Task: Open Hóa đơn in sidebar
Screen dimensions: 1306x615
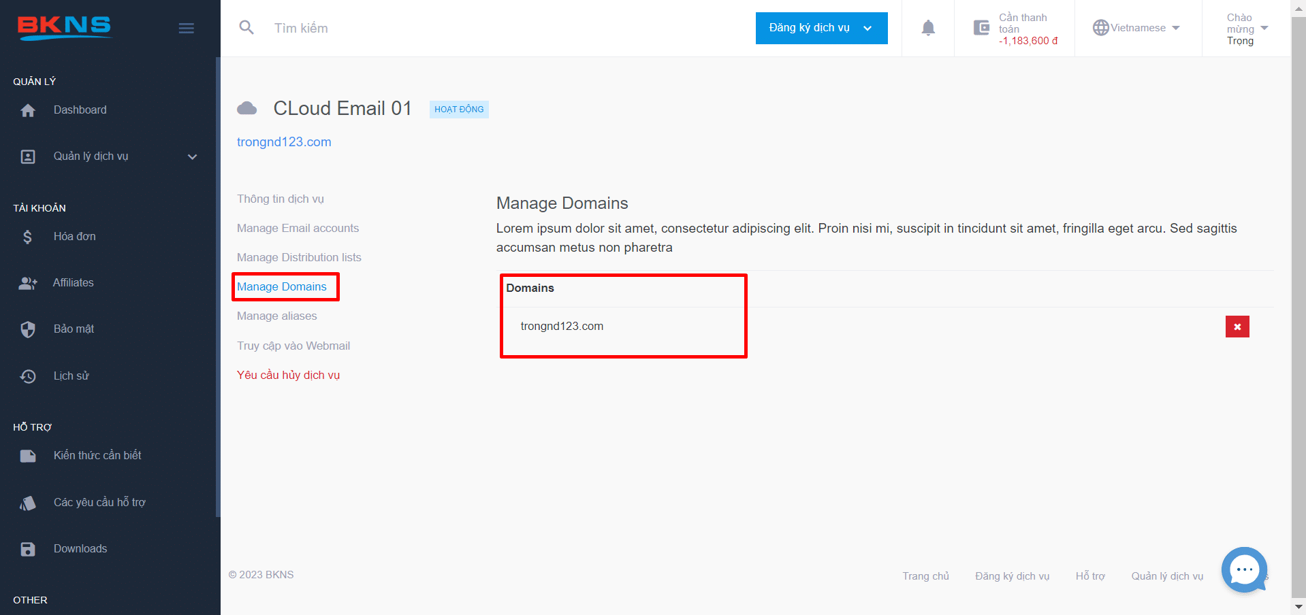Action: (75, 236)
